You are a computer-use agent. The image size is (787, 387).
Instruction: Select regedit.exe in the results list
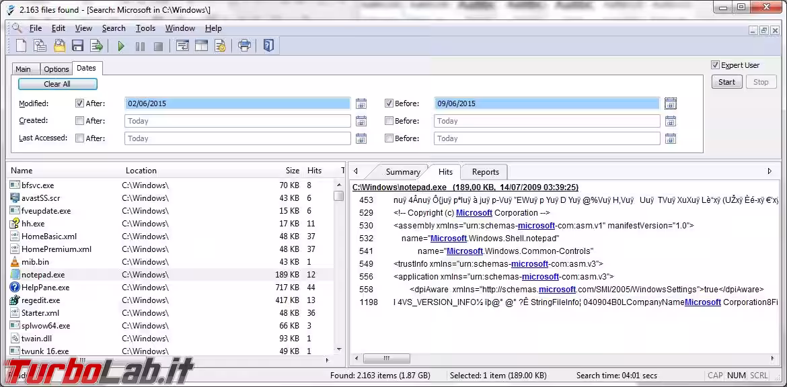[40, 300]
